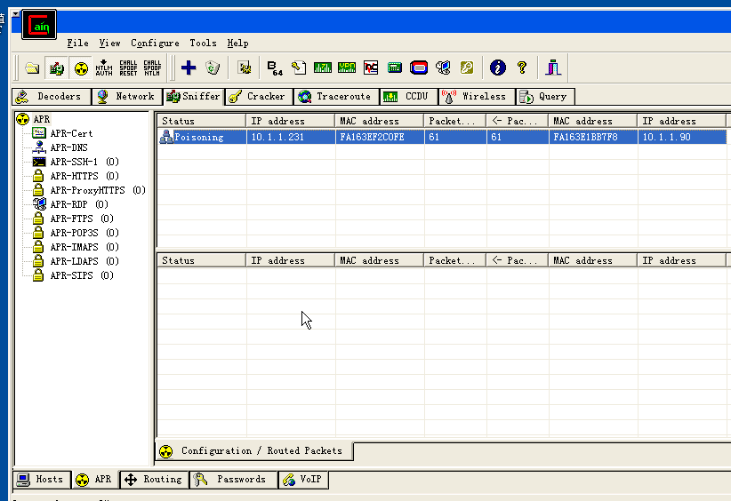
Task: Switch to the Decoders tab
Action: click(x=52, y=97)
